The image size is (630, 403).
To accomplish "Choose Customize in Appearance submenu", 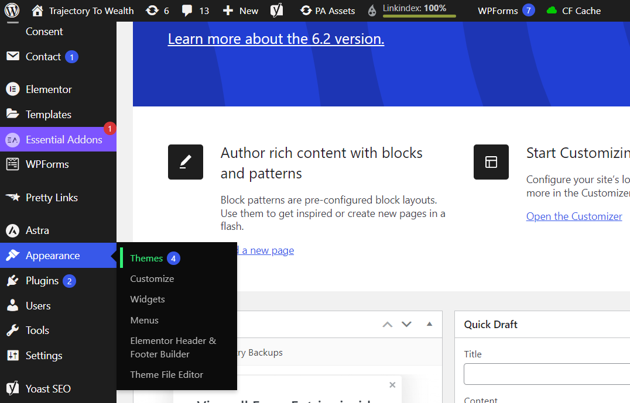I will tap(152, 278).
